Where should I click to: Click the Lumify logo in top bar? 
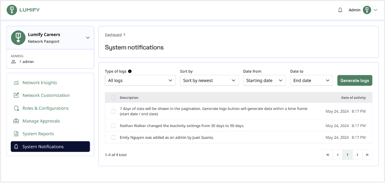(x=23, y=10)
